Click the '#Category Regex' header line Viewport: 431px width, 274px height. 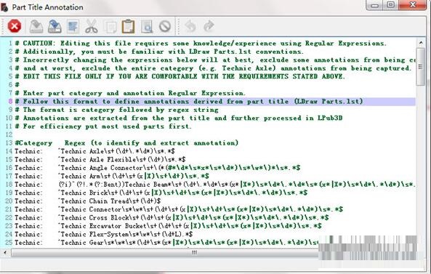click(x=126, y=143)
